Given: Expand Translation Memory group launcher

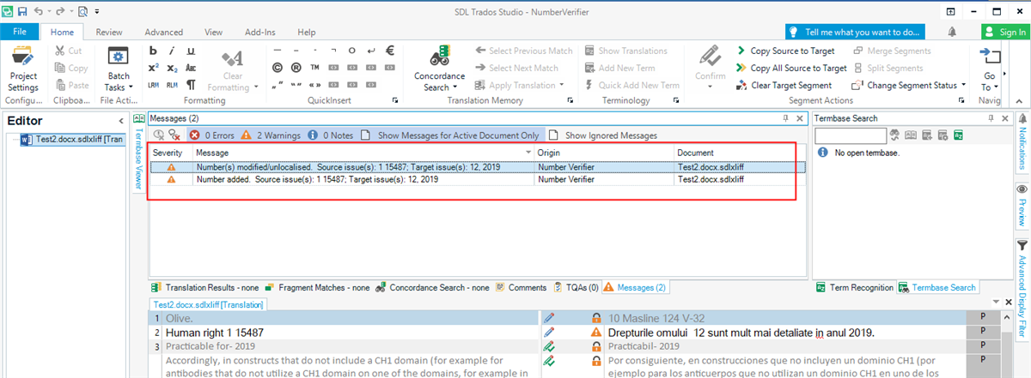Looking at the screenshot, I should 570,101.
